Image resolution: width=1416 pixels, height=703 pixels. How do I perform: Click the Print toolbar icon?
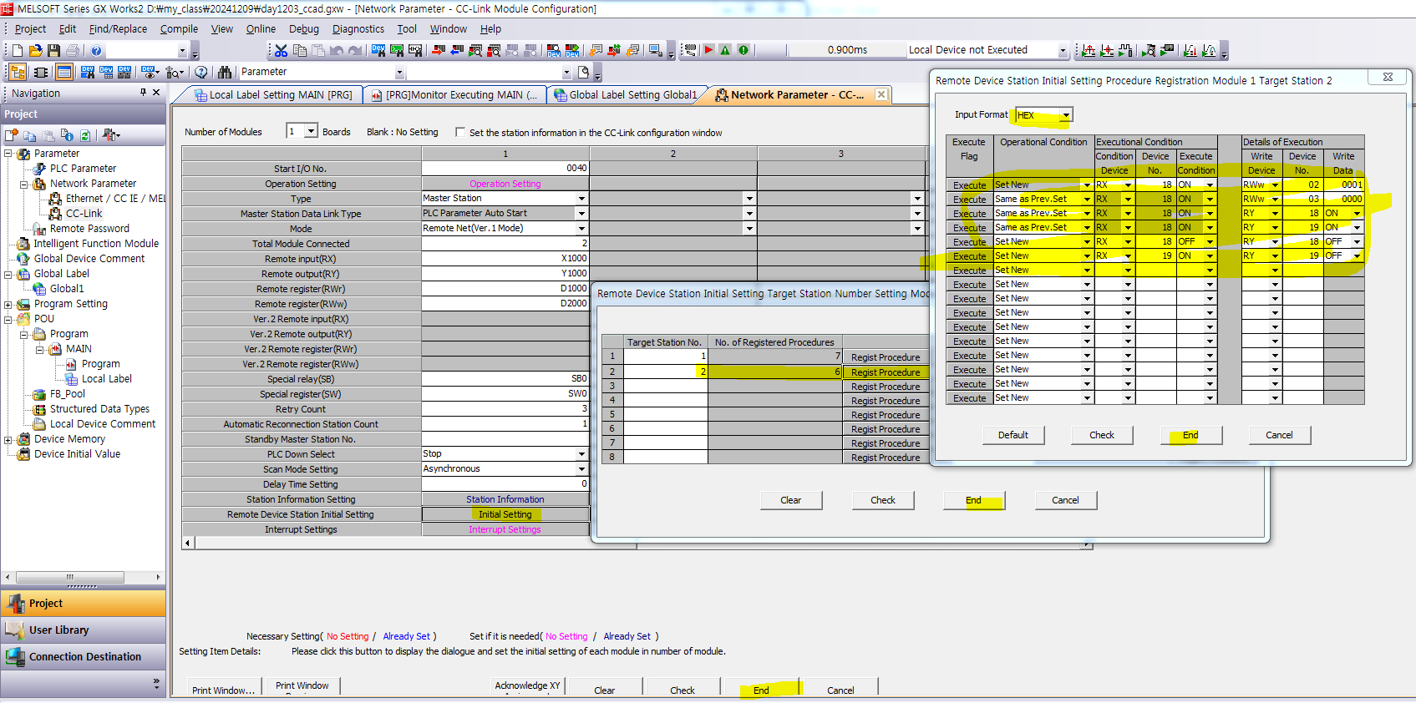pyautogui.click(x=73, y=50)
